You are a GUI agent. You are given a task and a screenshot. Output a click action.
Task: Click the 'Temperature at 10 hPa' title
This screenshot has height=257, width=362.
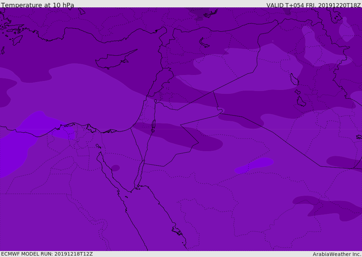[x=37, y=5]
